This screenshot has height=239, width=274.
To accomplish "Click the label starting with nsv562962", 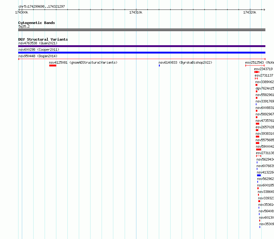I will pyautogui.click(x=266, y=179).
